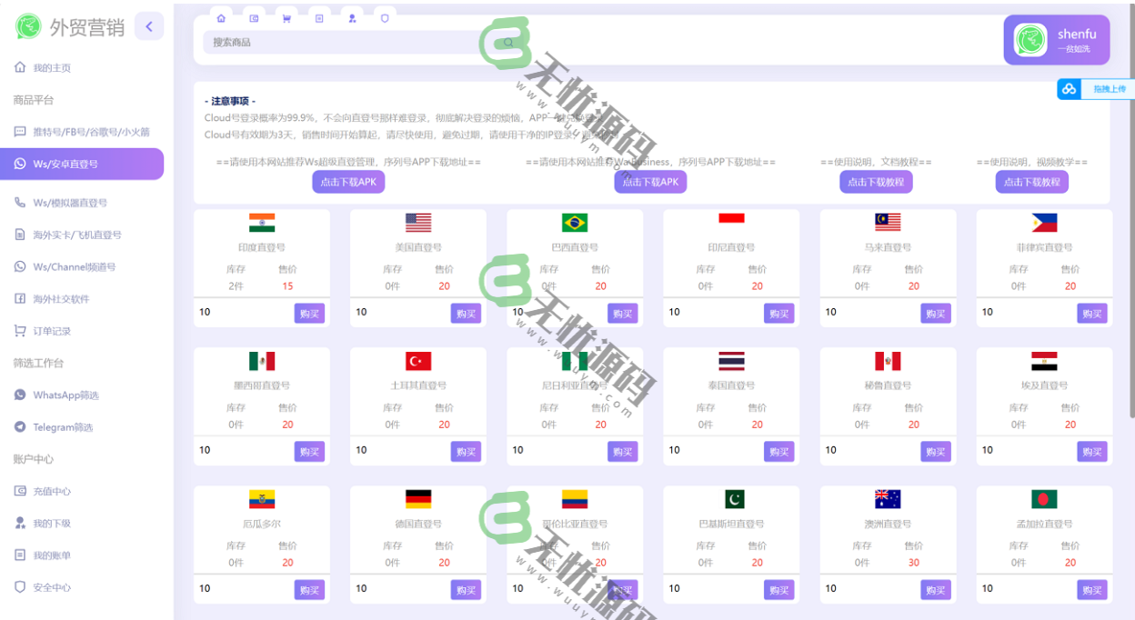Click the home icon in the top toolbar

[x=221, y=18]
